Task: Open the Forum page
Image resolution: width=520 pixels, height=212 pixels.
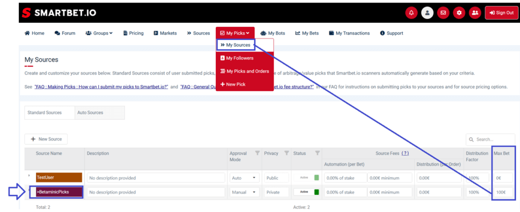Action: (x=65, y=33)
